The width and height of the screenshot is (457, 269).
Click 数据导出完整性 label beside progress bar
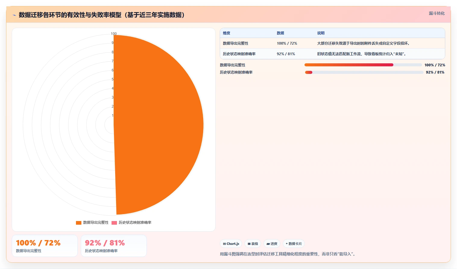[233, 65]
